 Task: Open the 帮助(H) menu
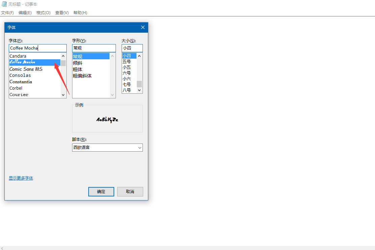80,13
